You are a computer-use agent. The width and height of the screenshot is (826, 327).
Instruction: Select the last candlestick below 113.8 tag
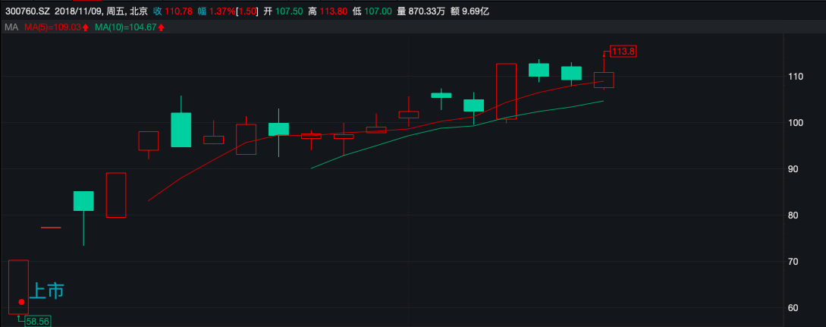click(x=604, y=80)
